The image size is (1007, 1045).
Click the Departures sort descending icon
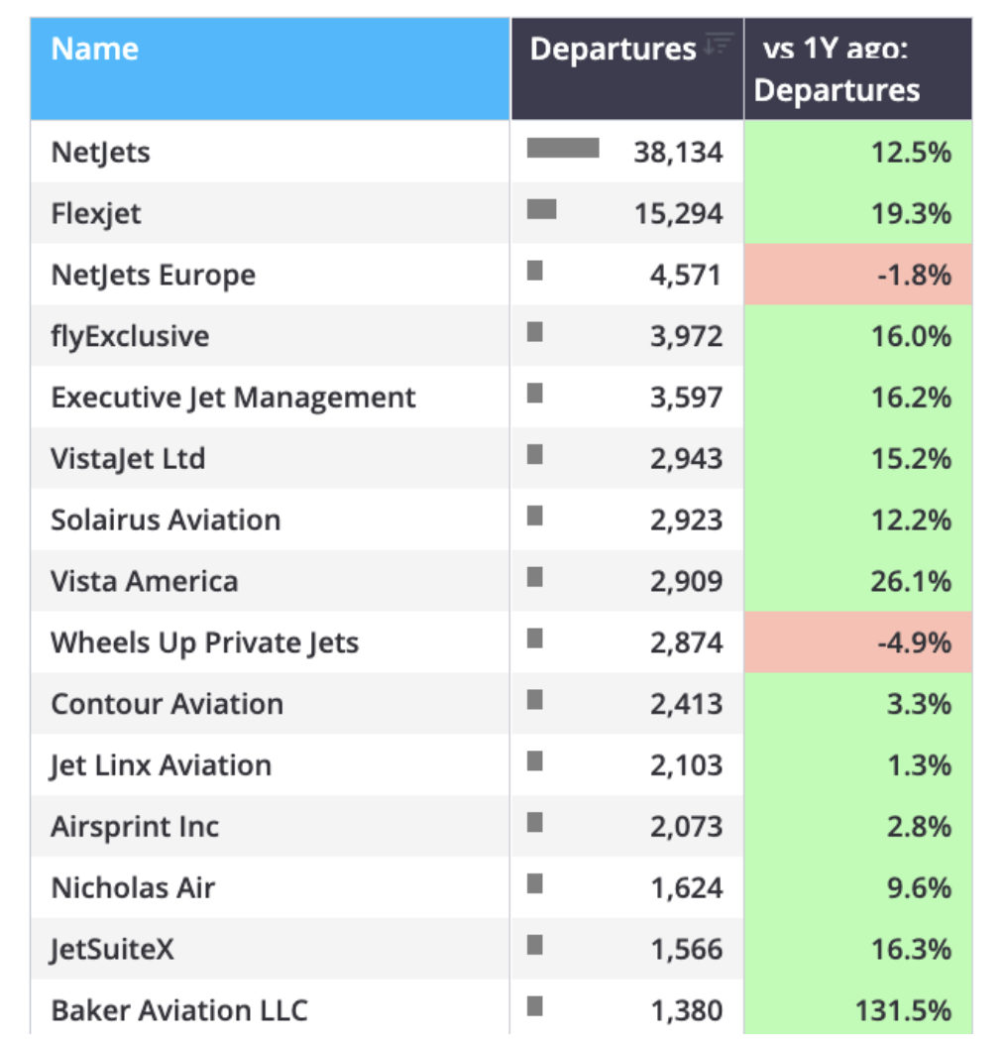tap(719, 44)
